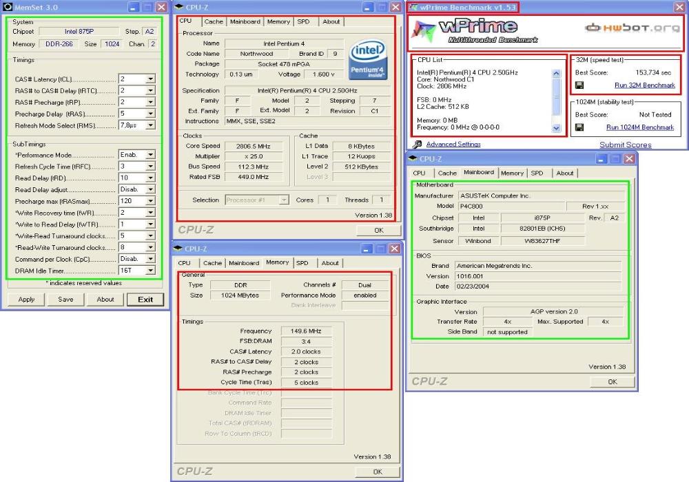
Task: Open the RAS# Precharge (tRP) dropdown
Action: pos(150,102)
